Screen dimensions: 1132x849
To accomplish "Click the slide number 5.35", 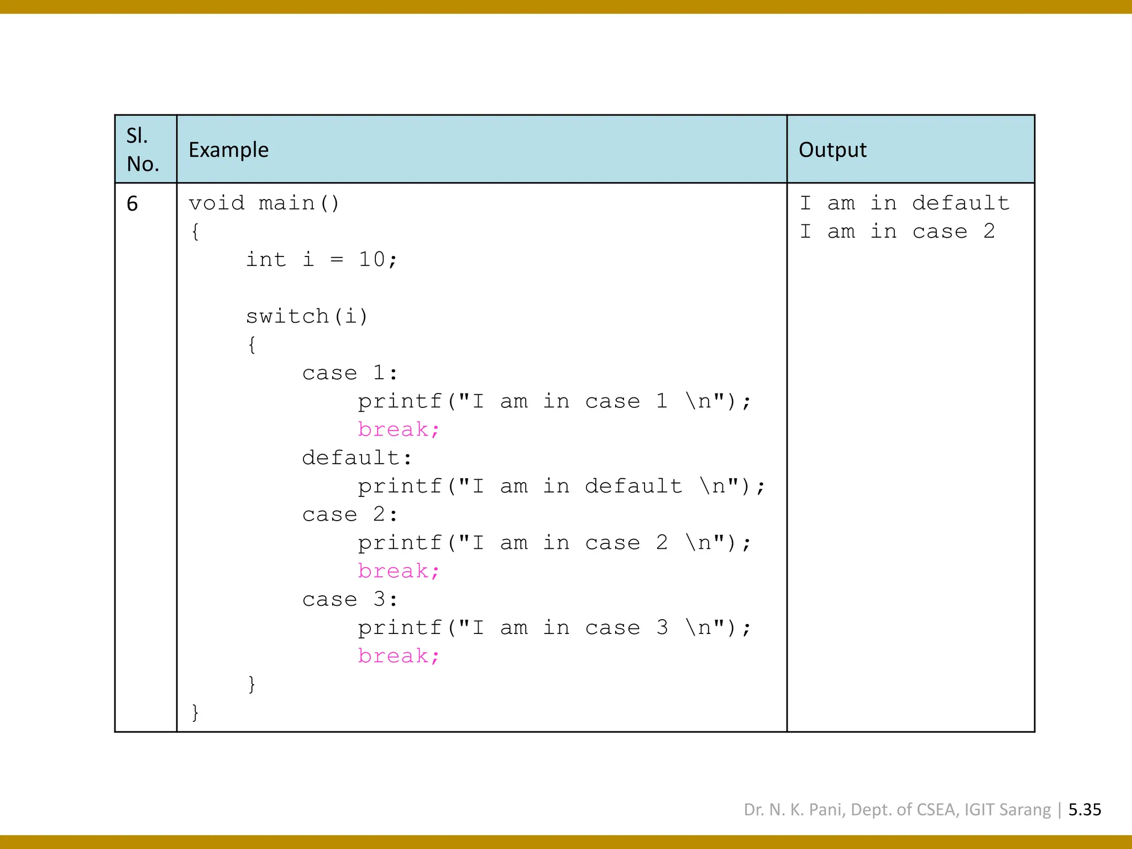I will [1084, 810].
